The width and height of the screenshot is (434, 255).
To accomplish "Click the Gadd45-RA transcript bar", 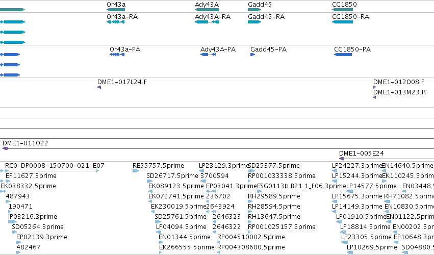I will 254,22.
